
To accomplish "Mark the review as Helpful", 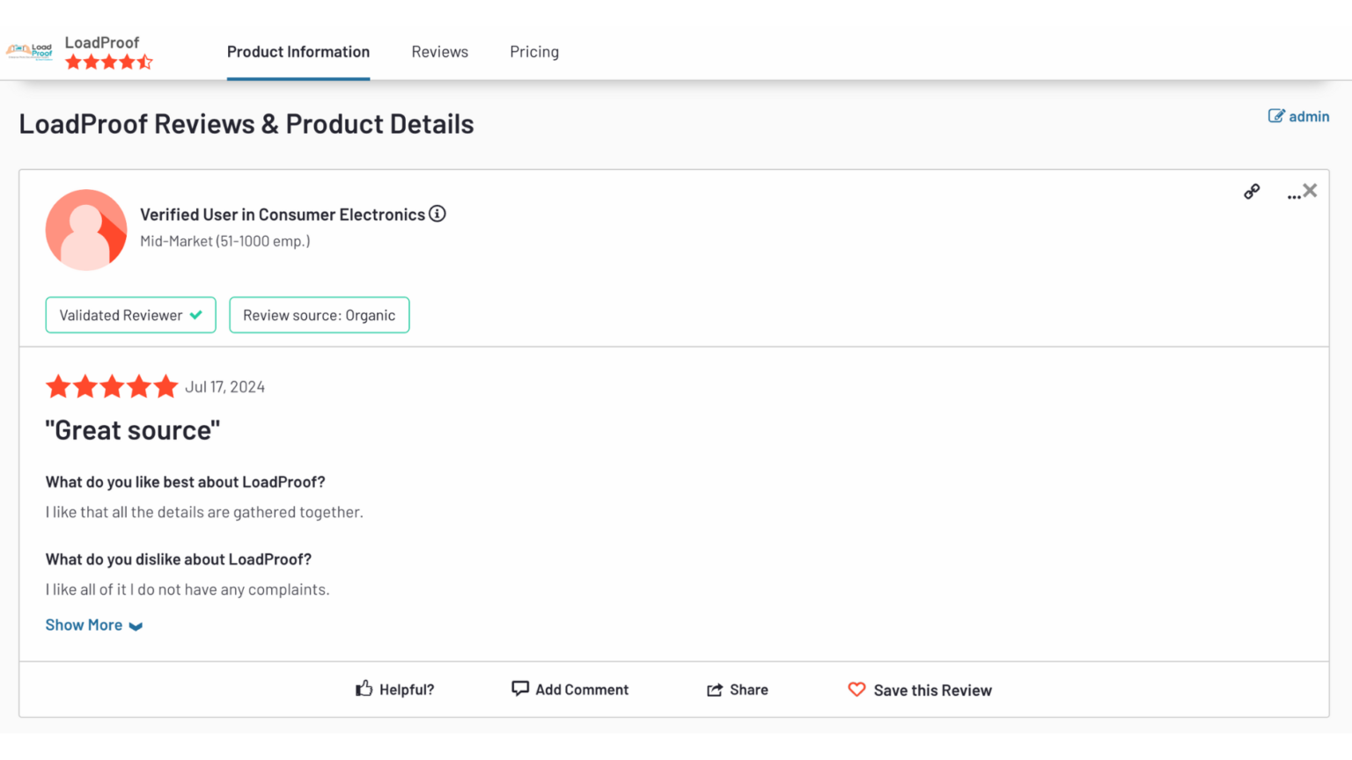I will 395,690.
